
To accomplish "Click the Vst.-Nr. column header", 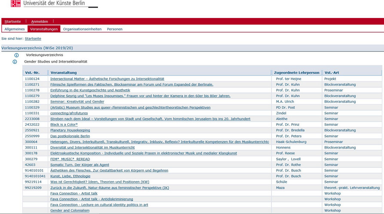I will (x=32, y=73).
